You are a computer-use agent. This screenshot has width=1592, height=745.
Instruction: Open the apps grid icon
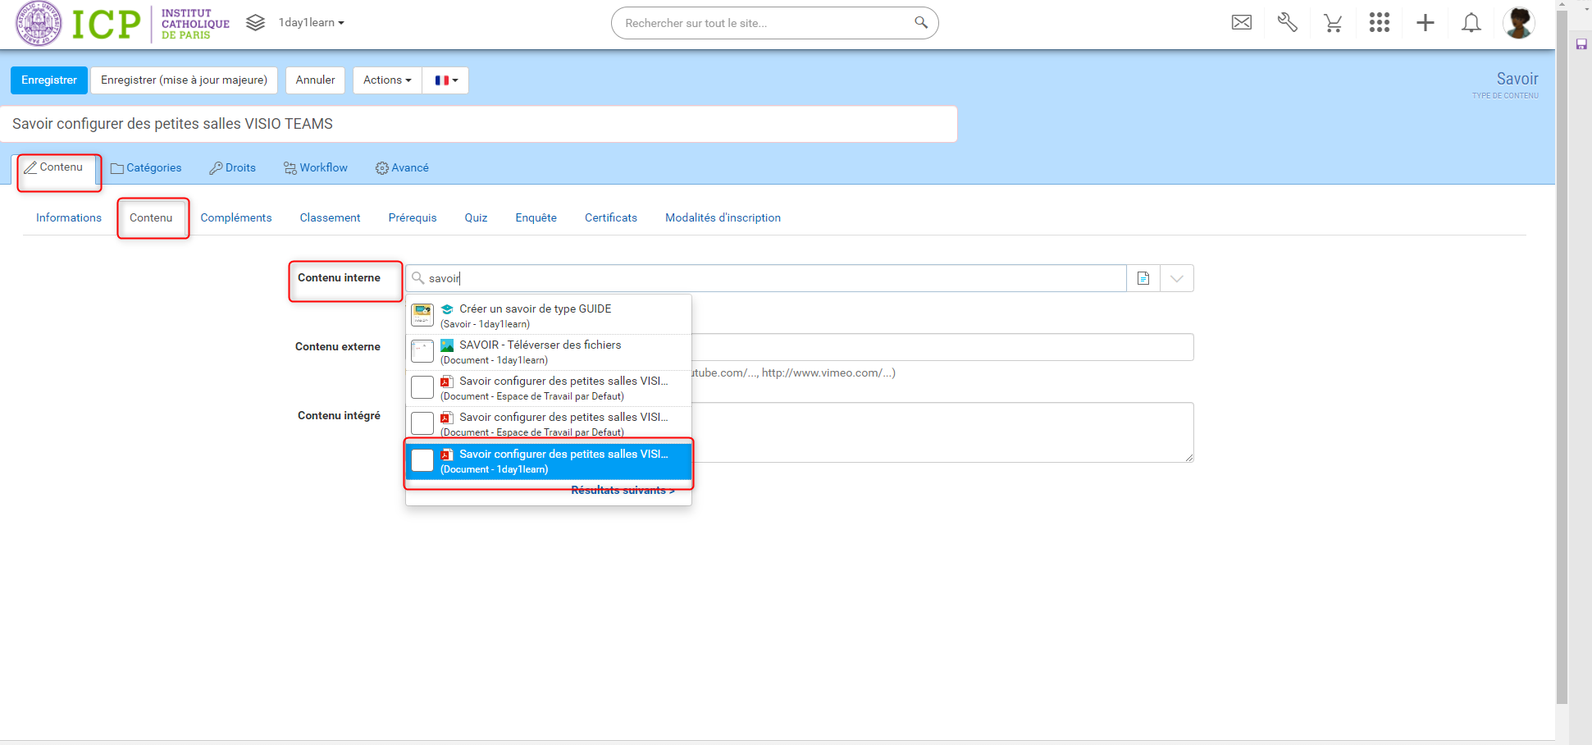1379,23
